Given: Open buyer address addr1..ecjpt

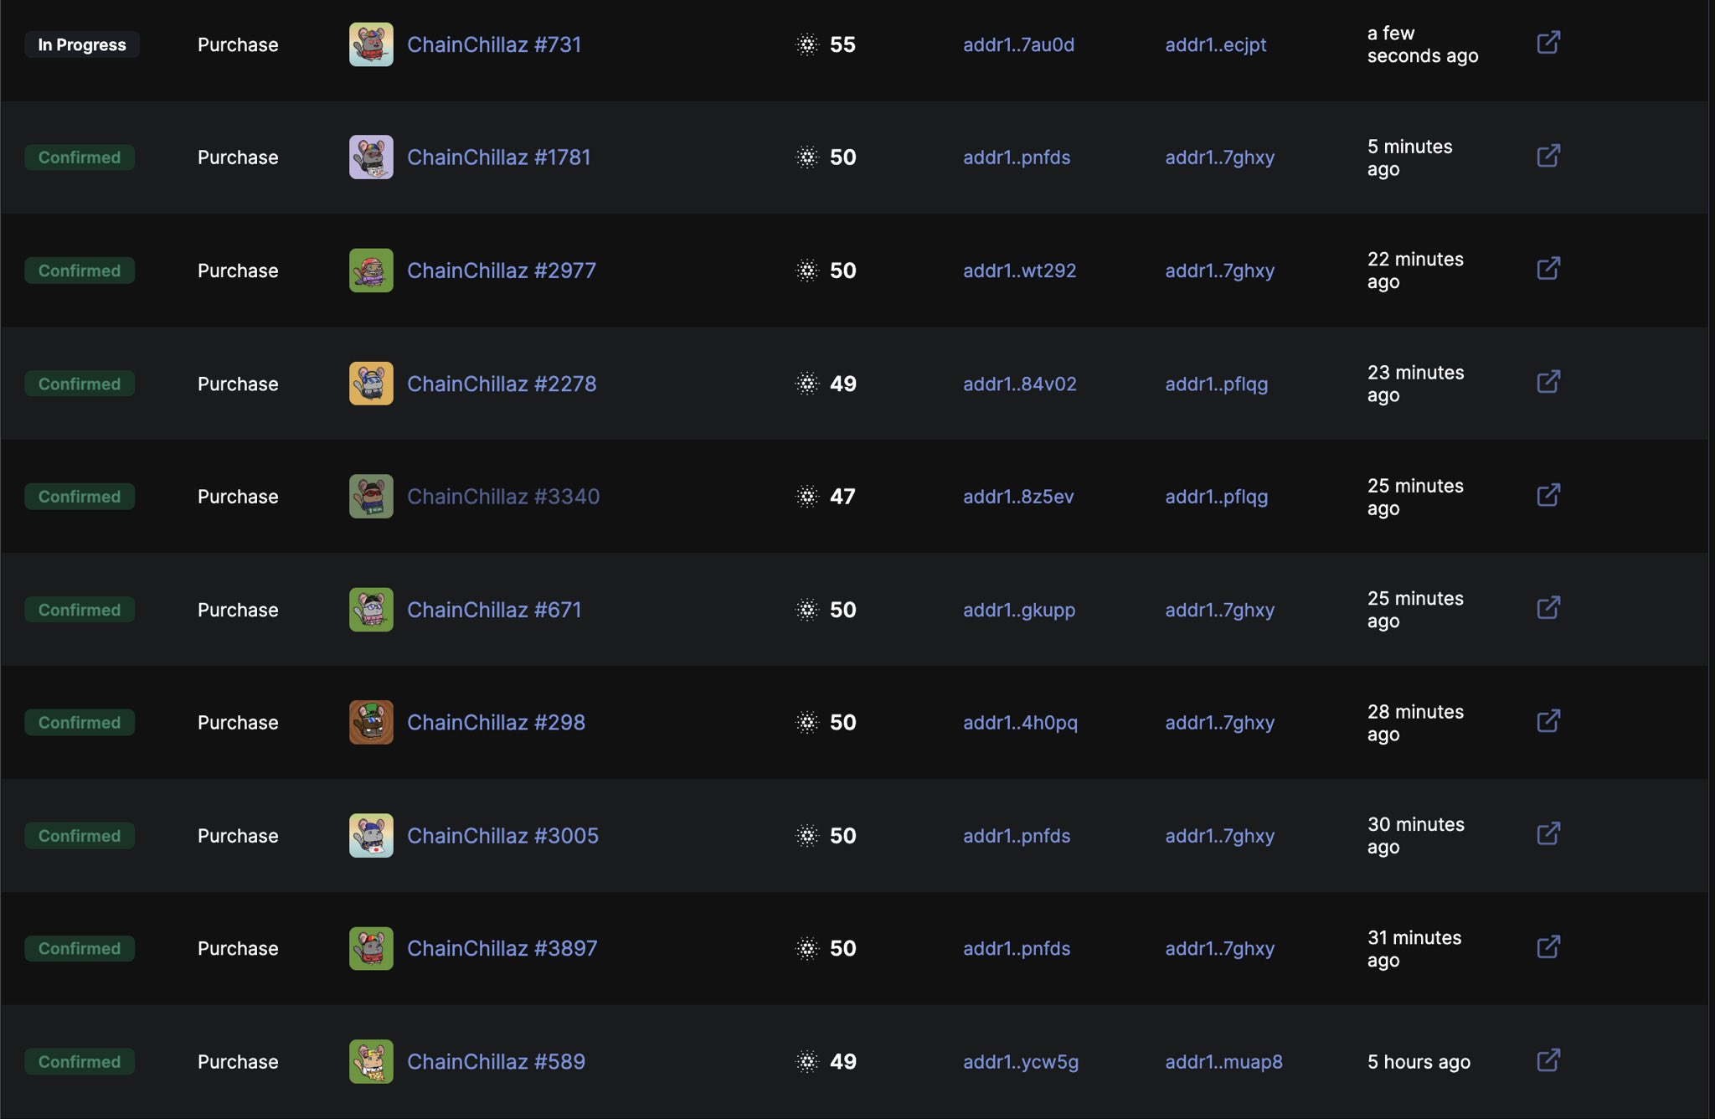Looking at the screenshot, I should [1215, 45].
